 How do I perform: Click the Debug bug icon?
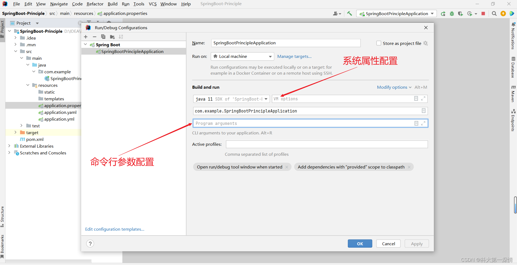pos(452,14)
